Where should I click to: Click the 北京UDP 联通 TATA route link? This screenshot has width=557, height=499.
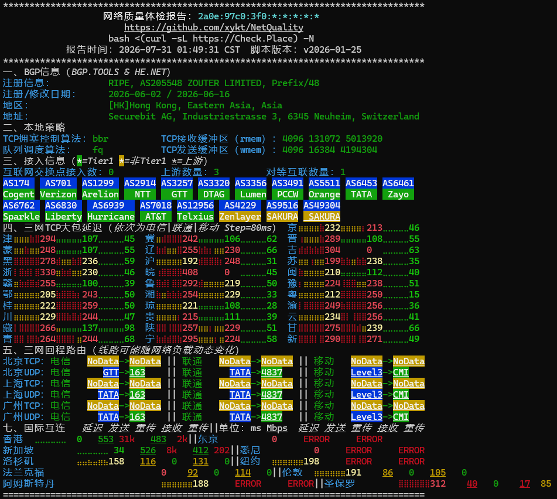click(240, 372)
